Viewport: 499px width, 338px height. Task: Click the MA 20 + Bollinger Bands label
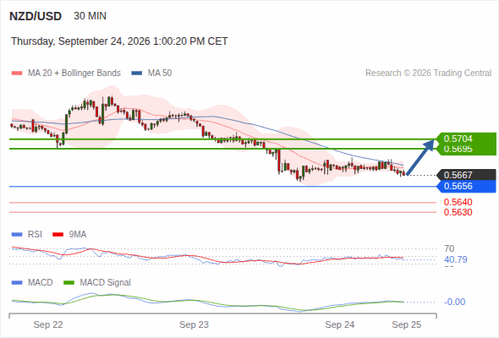(74, 74)
